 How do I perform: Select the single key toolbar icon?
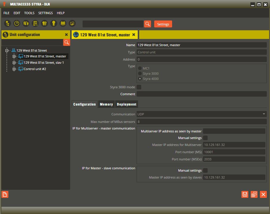[54, 23]
